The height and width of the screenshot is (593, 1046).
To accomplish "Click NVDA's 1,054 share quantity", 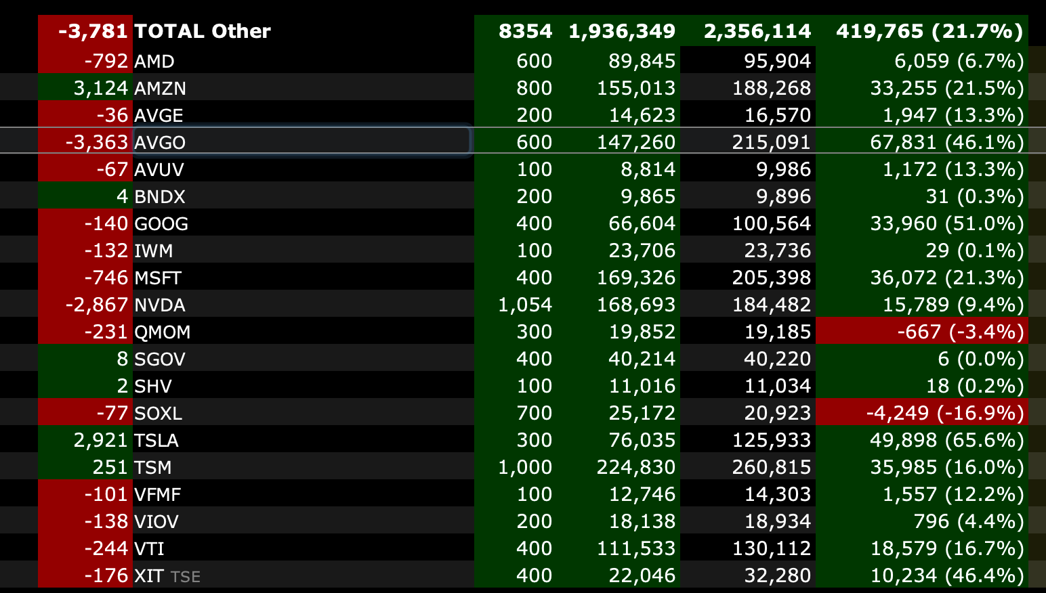I will click(525, 305).
